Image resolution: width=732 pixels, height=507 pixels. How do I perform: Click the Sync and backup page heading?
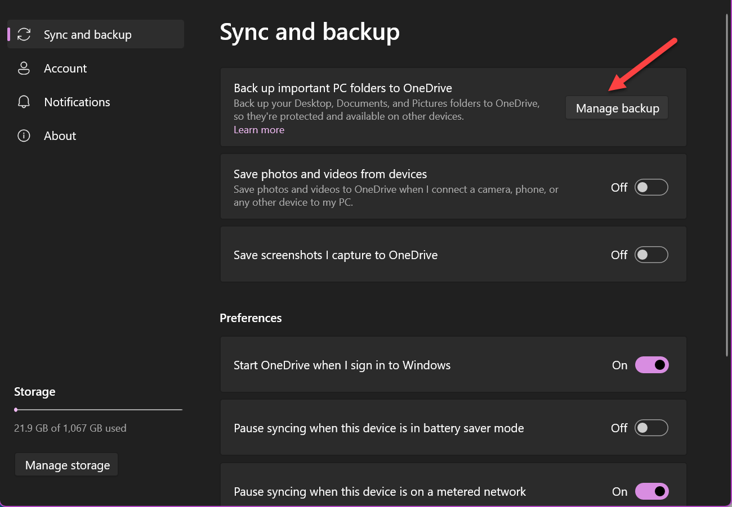click(x=310, y=32)
